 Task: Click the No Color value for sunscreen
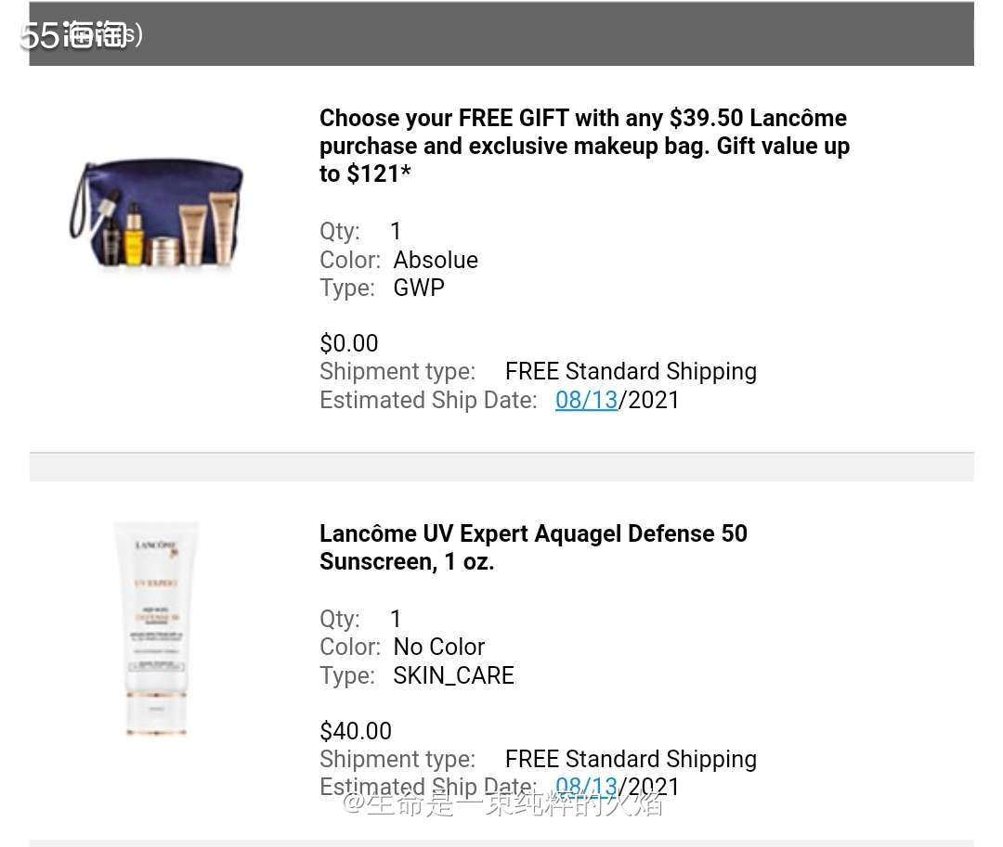pos(438,647)
